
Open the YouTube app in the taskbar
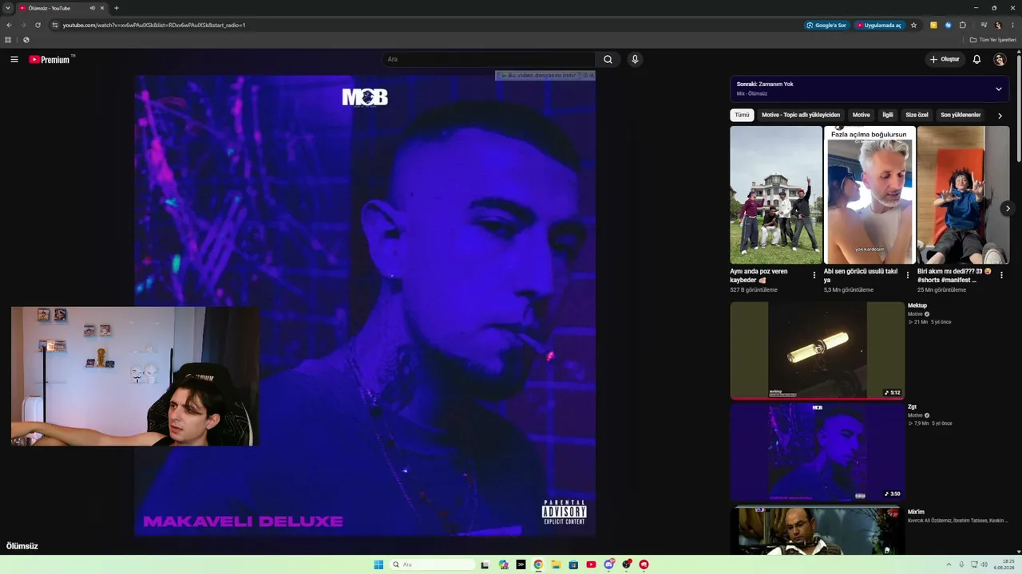click(x=591, y=564)
